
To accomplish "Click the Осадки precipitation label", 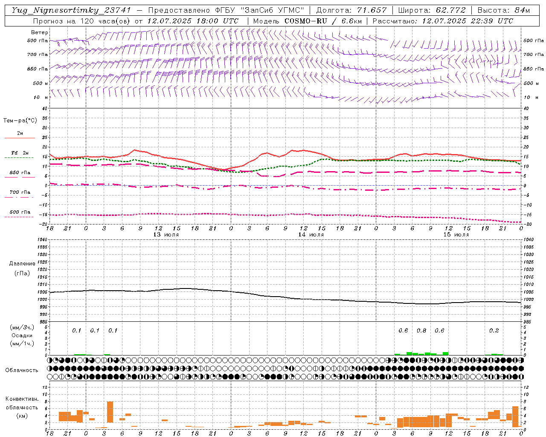I will tap(22, 335).
